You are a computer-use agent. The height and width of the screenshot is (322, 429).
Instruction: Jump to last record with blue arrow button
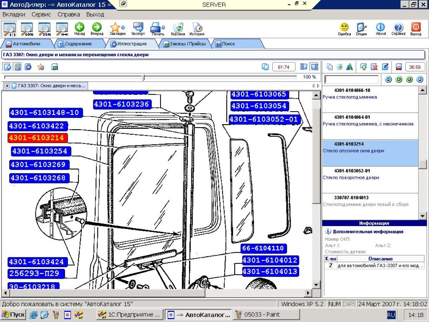[x=420, y=79]
